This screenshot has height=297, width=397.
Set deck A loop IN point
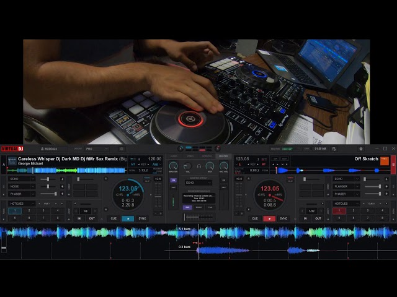79,218
